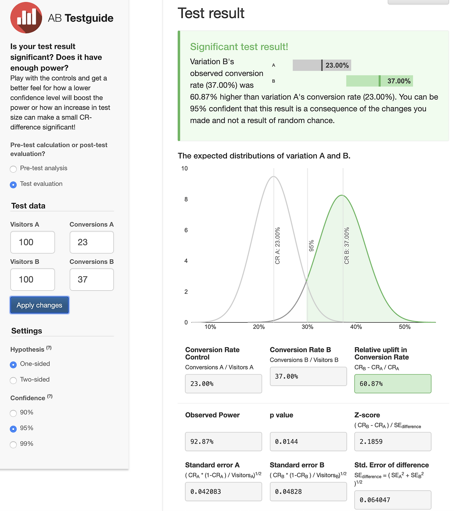The height and width of the screenshot is (511, 454).
Task: Click variation B's 37.00% conversion bar
Action: [379, 81]
